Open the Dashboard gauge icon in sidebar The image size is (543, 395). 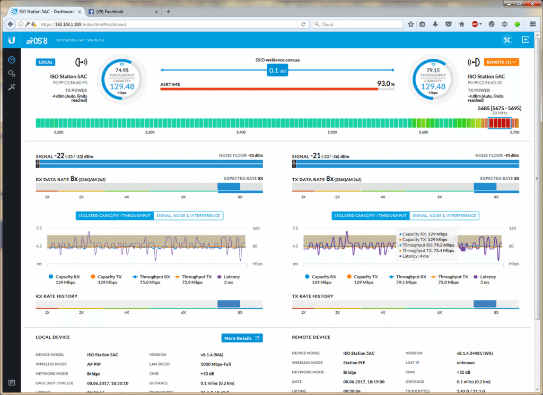pyautogui.click(x=12, y=59)
